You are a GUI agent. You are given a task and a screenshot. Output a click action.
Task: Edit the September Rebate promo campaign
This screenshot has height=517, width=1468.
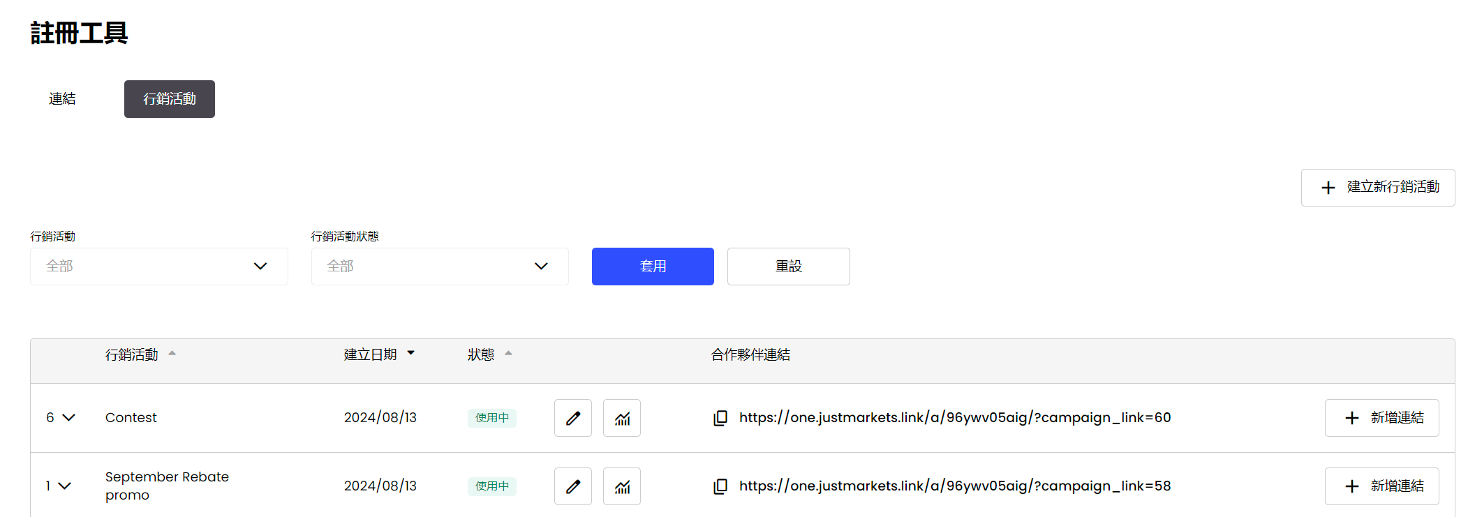coord(572,486)
